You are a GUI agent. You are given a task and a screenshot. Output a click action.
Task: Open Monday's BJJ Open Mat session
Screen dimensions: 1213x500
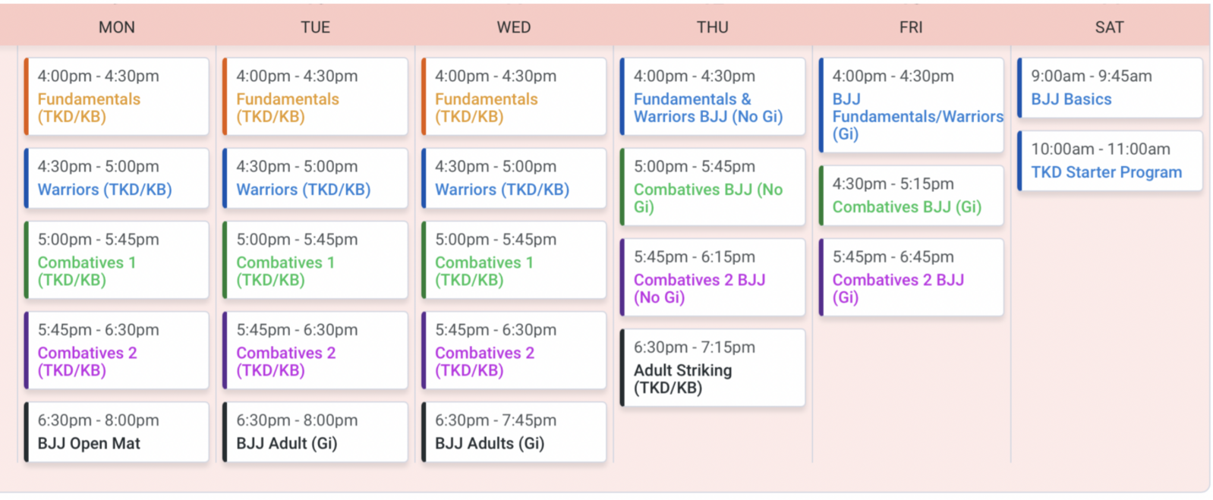pyautogui.click(x=117, y=432)
